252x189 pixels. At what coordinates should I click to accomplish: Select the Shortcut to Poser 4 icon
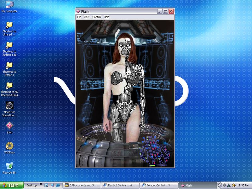click(x=9, y=65)
